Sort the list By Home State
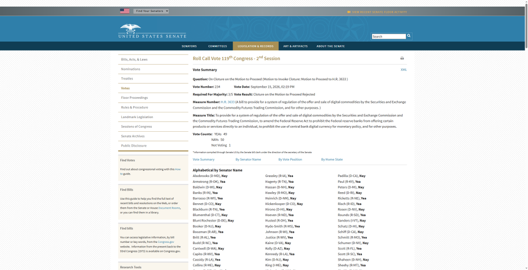This screenshot has width=528, height=270. pos(332,159)
